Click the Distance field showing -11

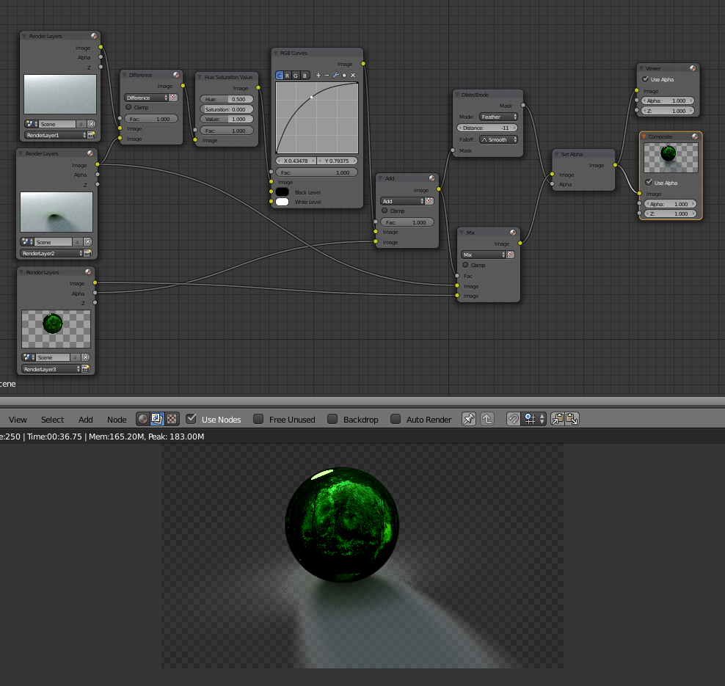[487, 128]
